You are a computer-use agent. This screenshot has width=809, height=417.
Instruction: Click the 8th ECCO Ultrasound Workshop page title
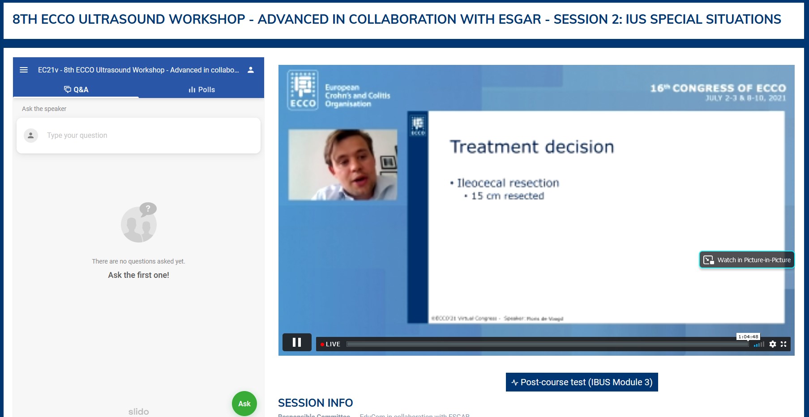(x=397, y=19)
